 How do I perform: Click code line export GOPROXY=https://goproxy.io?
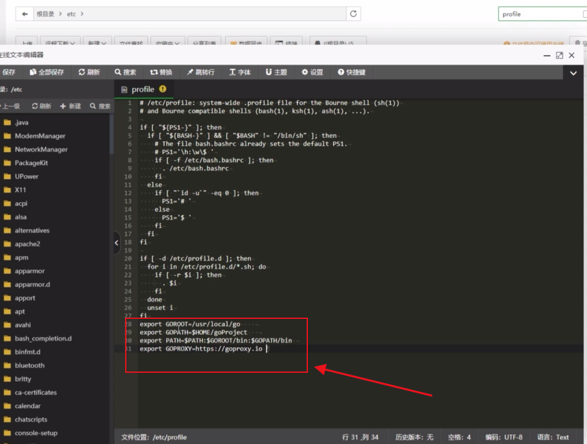coord(201,349)
